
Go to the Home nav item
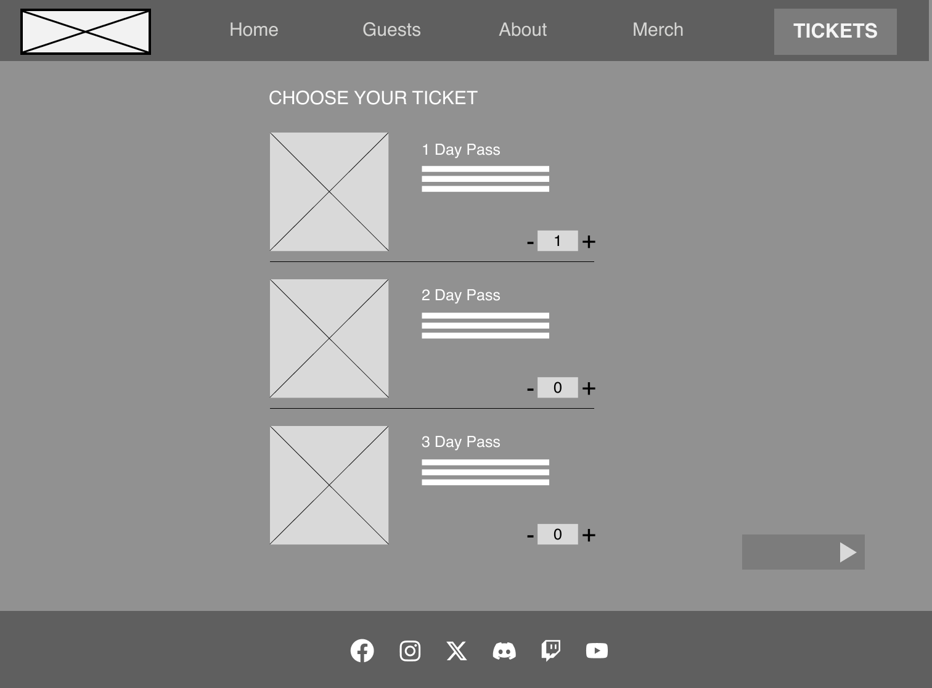tap(253, 30)
